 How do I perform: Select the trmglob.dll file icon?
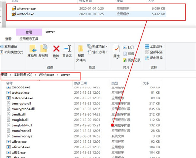coord(8,120)
